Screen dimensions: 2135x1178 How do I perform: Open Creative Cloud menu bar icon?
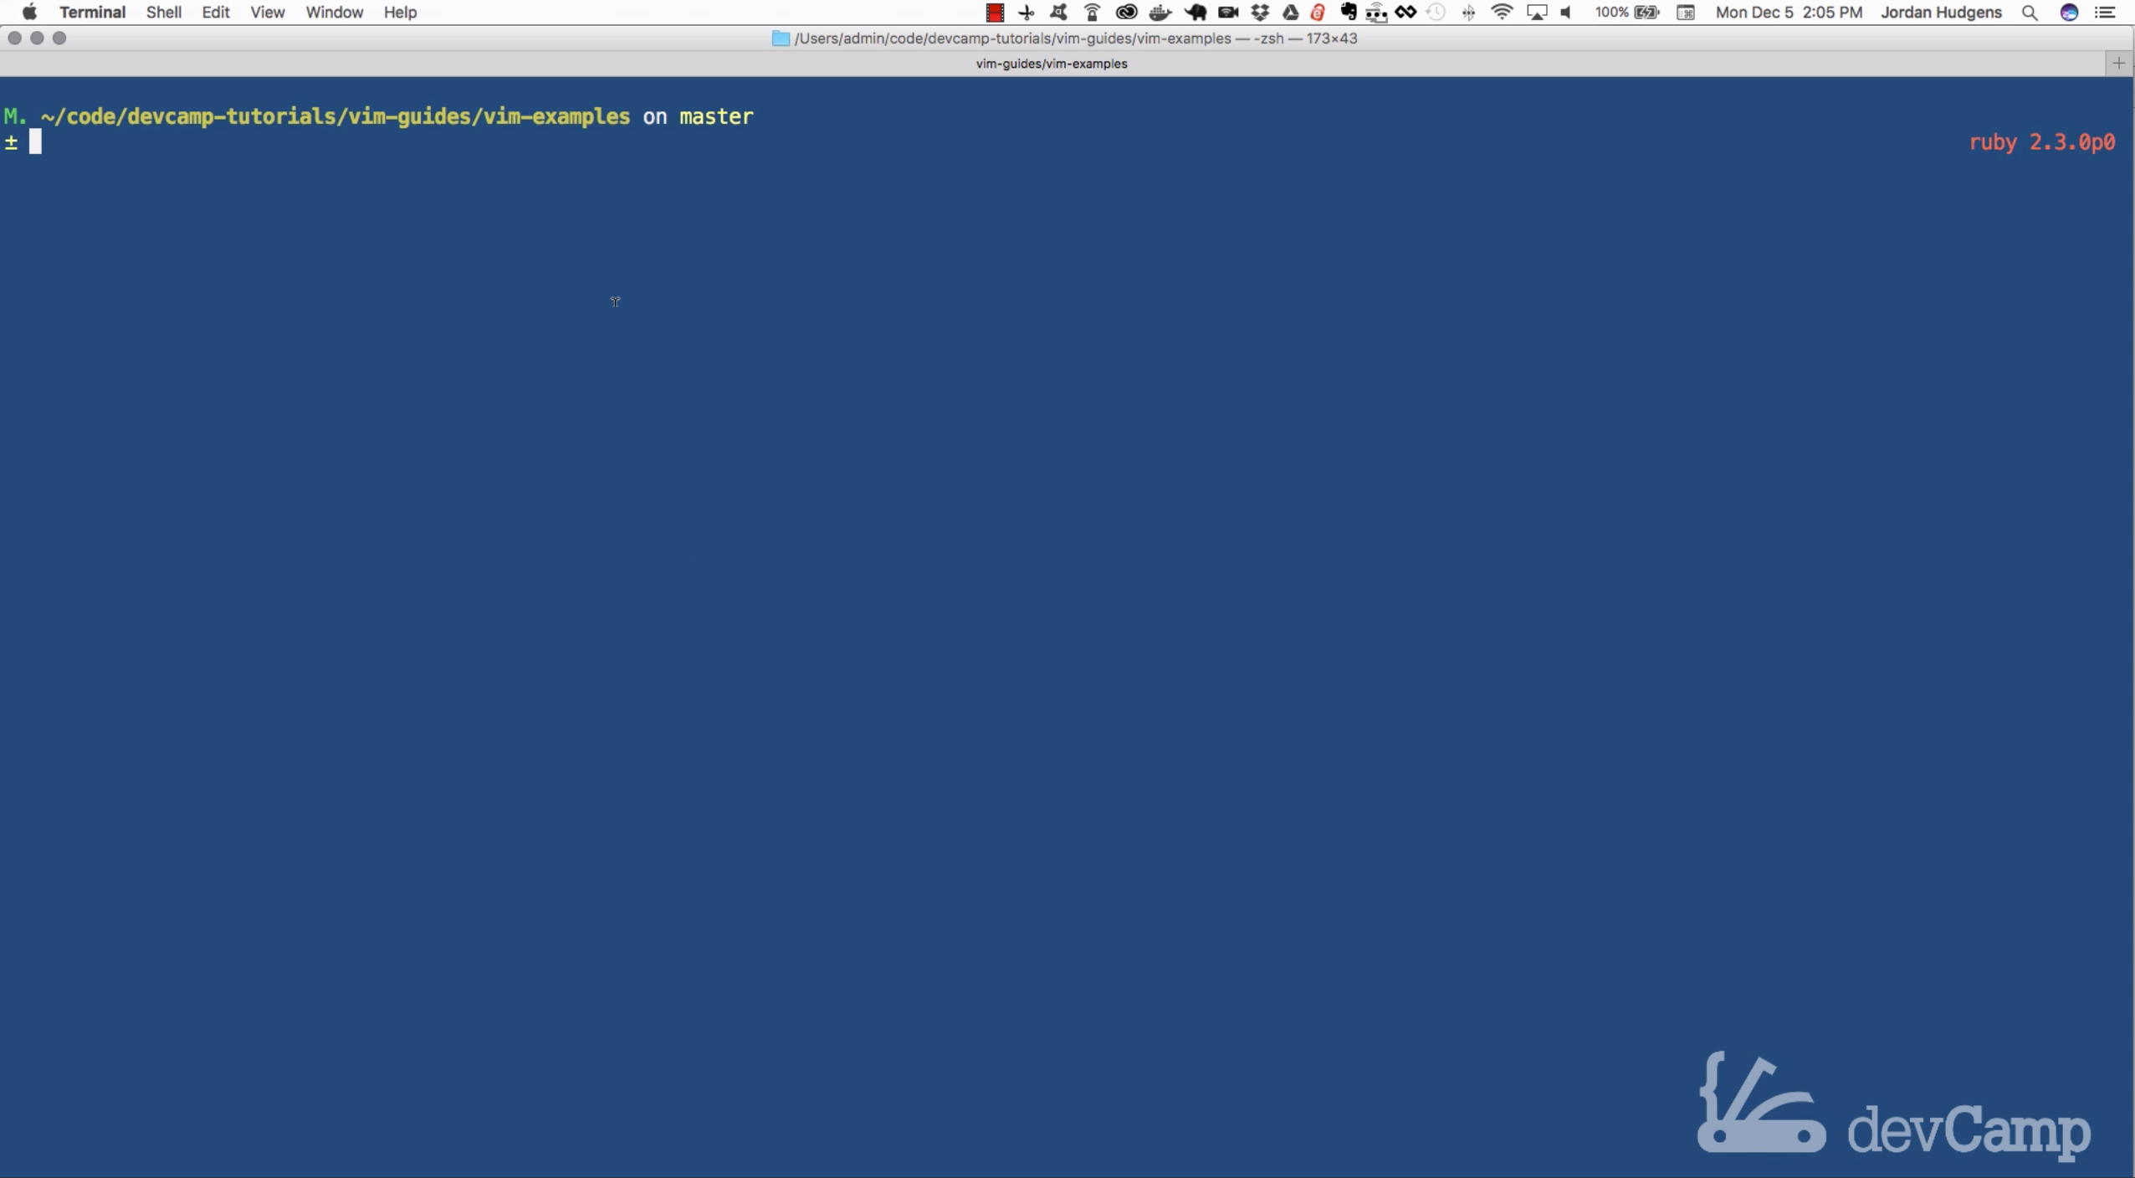click(x=1126, y=13)
